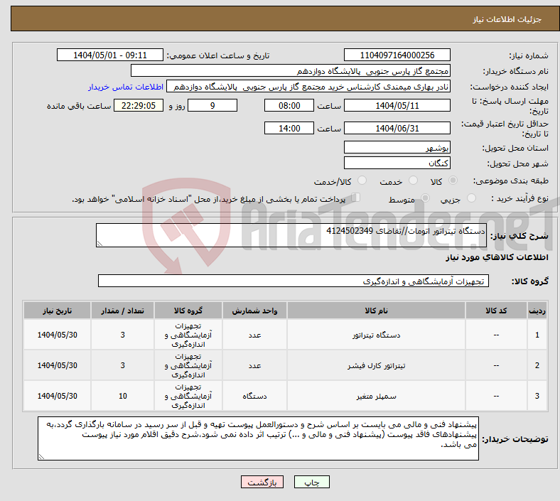Click the resize handle of description textarea
The image size is (560, 501).
(x=99, y=244)
